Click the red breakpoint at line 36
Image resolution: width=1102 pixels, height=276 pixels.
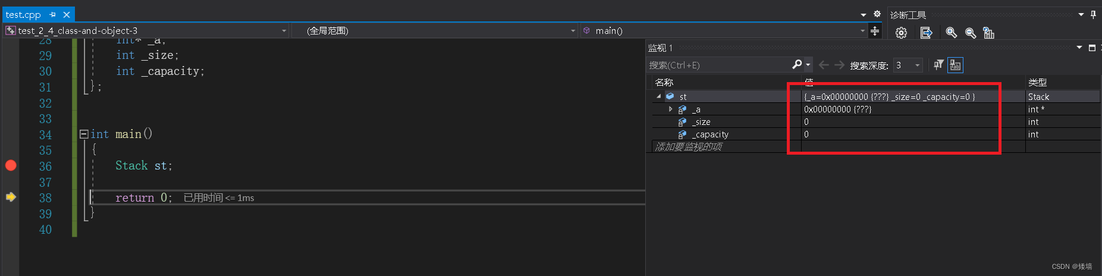click(11, 165)
